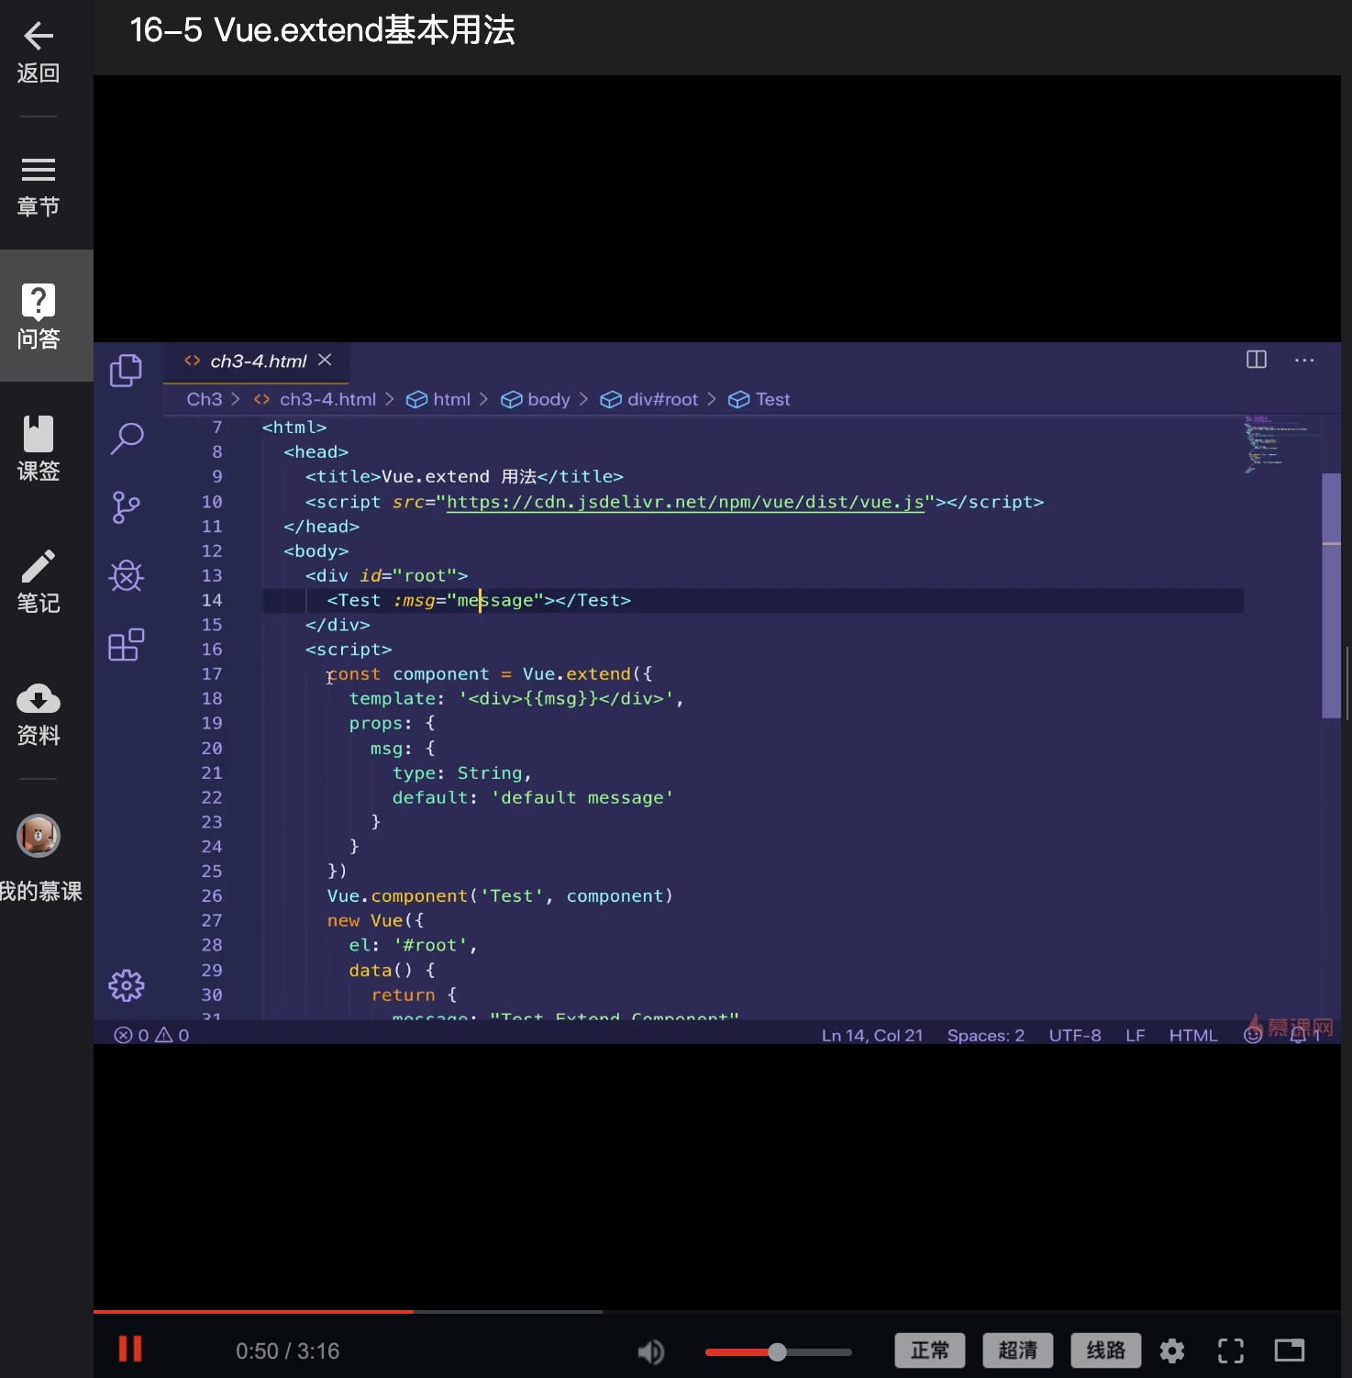Viewport: 1352px width, 1378px height.
Task: Open the Source Control branch icon
Action: pyautogui.click(x=127, y=506)
